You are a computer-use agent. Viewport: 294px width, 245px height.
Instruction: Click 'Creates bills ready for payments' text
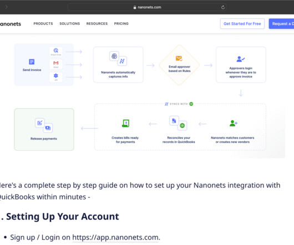click(125, 140)
